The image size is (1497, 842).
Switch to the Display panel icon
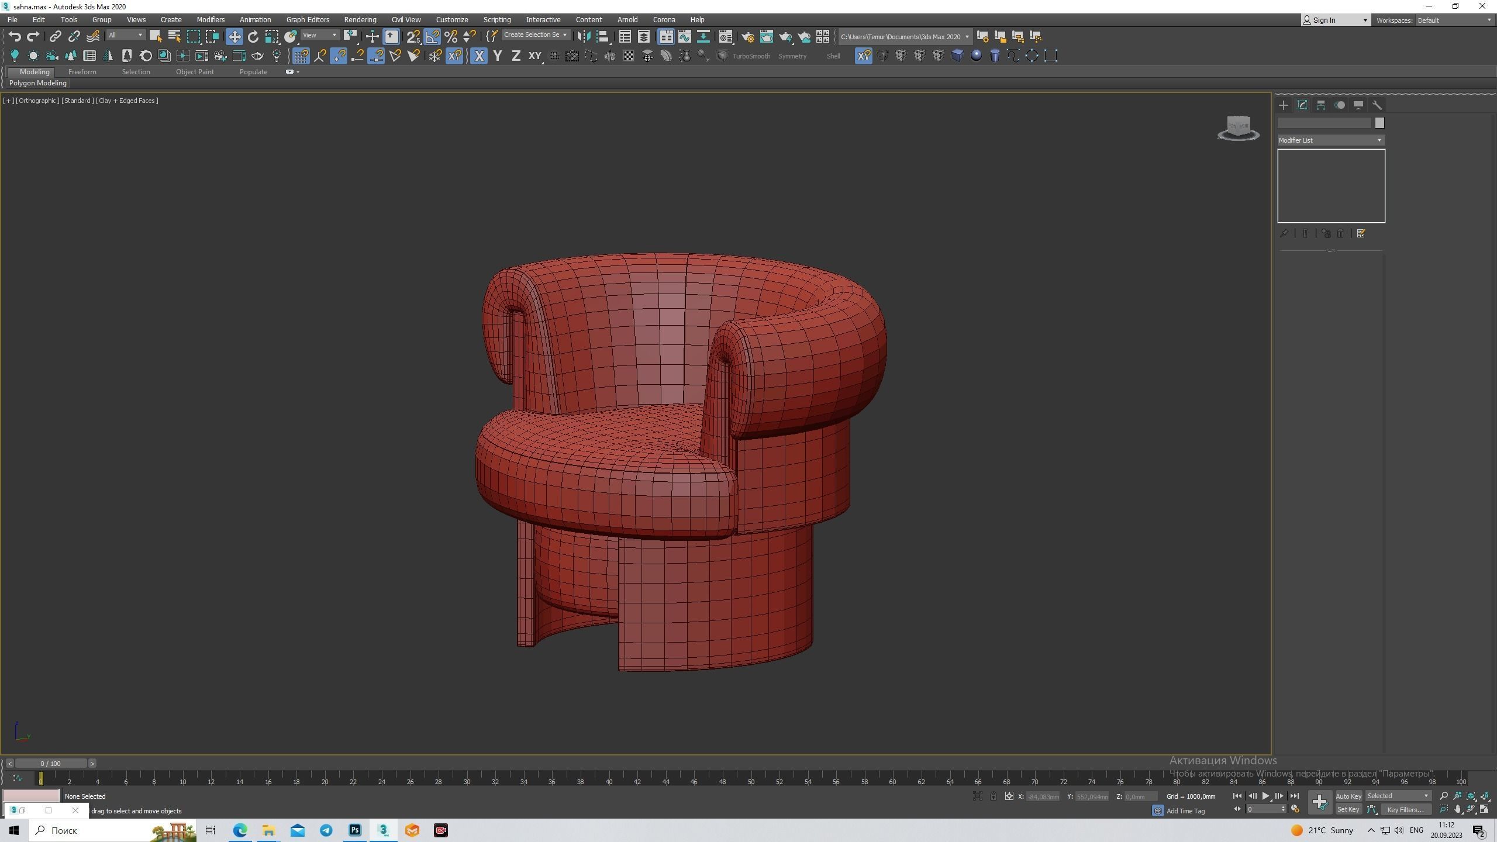coord(1358,105)
